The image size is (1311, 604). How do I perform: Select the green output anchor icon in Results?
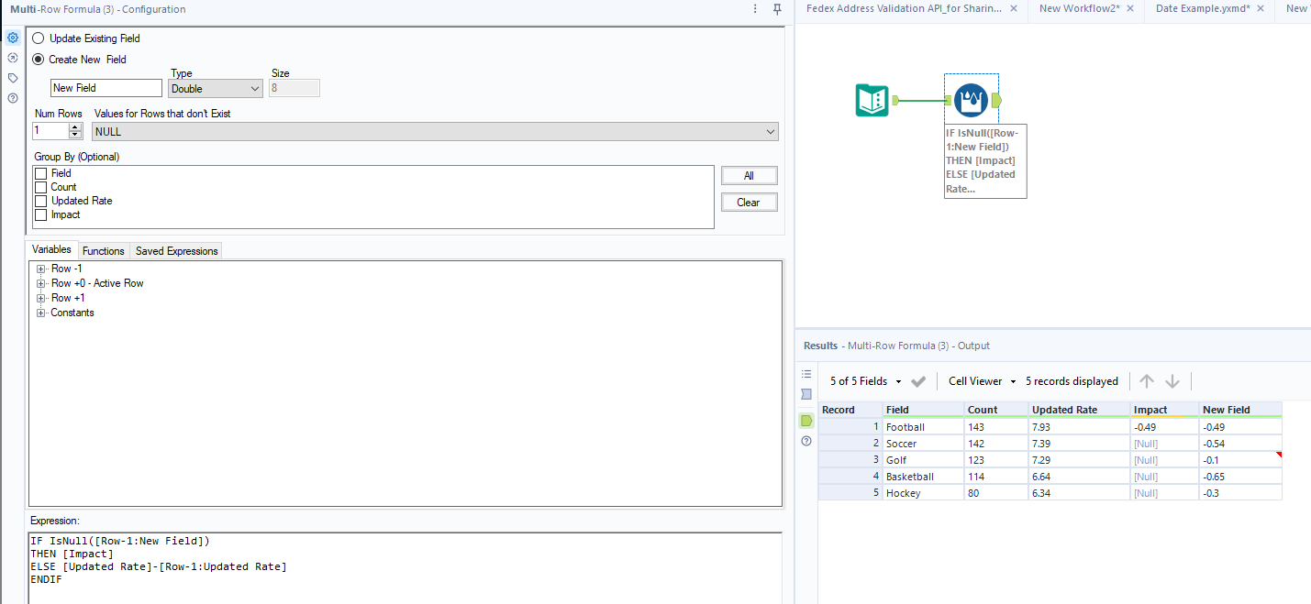[805, 420]
